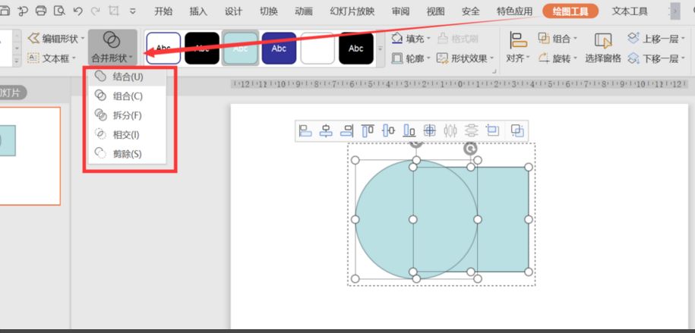The height and width of the screenshot is (333, 695).
Task: Choose 相交(I) from the merge shapes menu
Action: click(127, 134)
